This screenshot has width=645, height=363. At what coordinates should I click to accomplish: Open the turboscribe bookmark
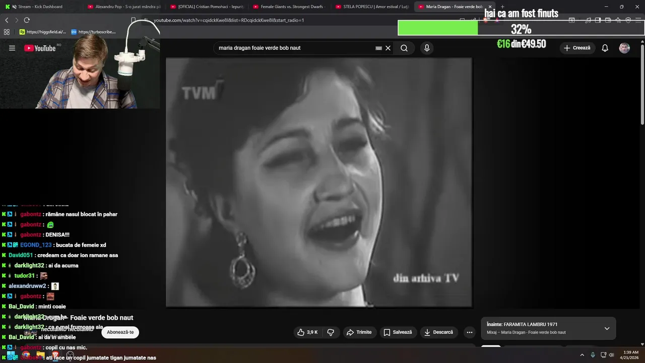tap(93, 32)
